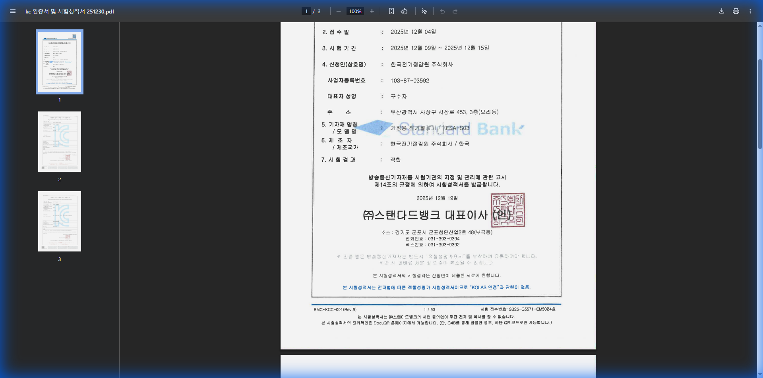Click the undo arrow icon

pyautogui.click(x=442, y=11)
